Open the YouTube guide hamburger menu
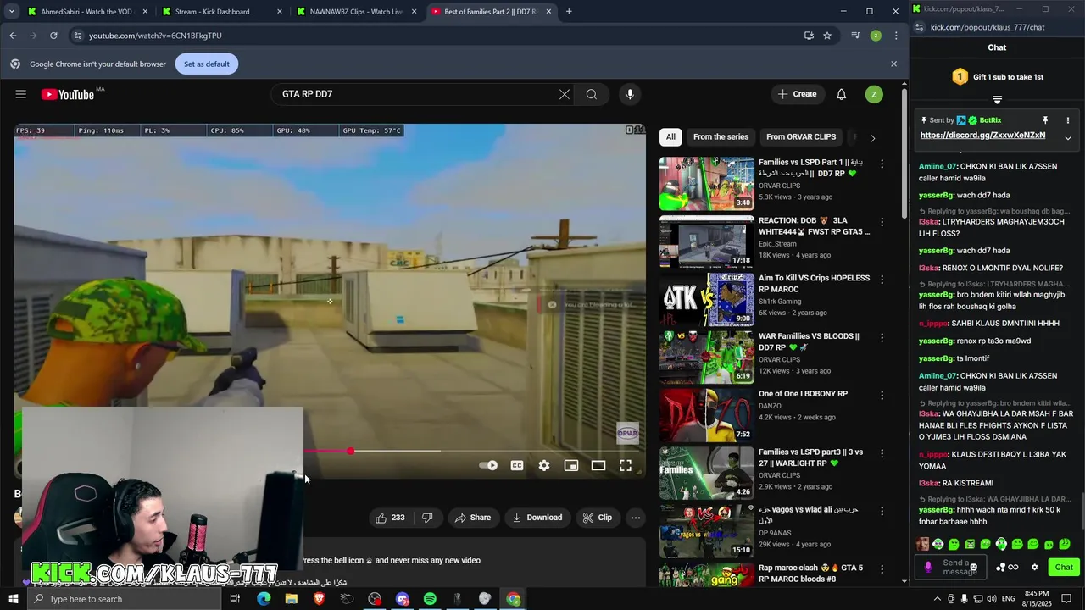This screenshot has height=610, width=1085. 20,94
